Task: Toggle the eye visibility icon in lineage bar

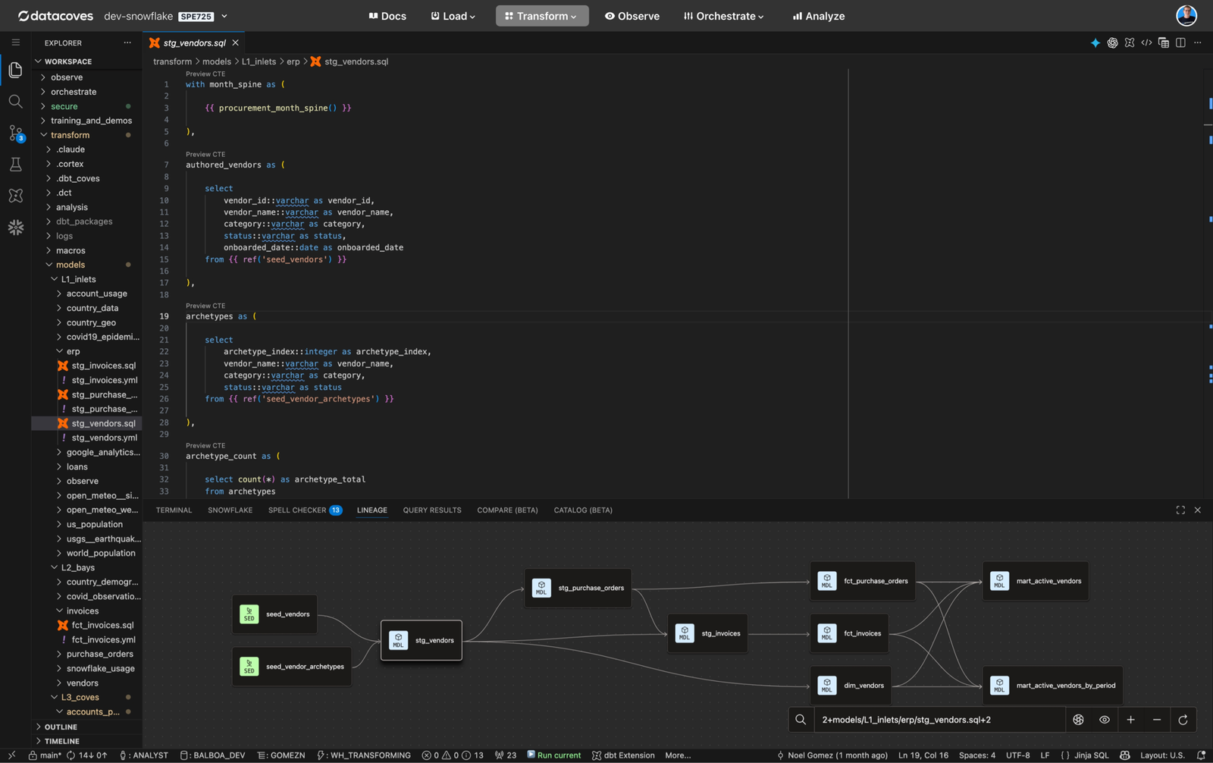Action: click(x=1105, y=720)
